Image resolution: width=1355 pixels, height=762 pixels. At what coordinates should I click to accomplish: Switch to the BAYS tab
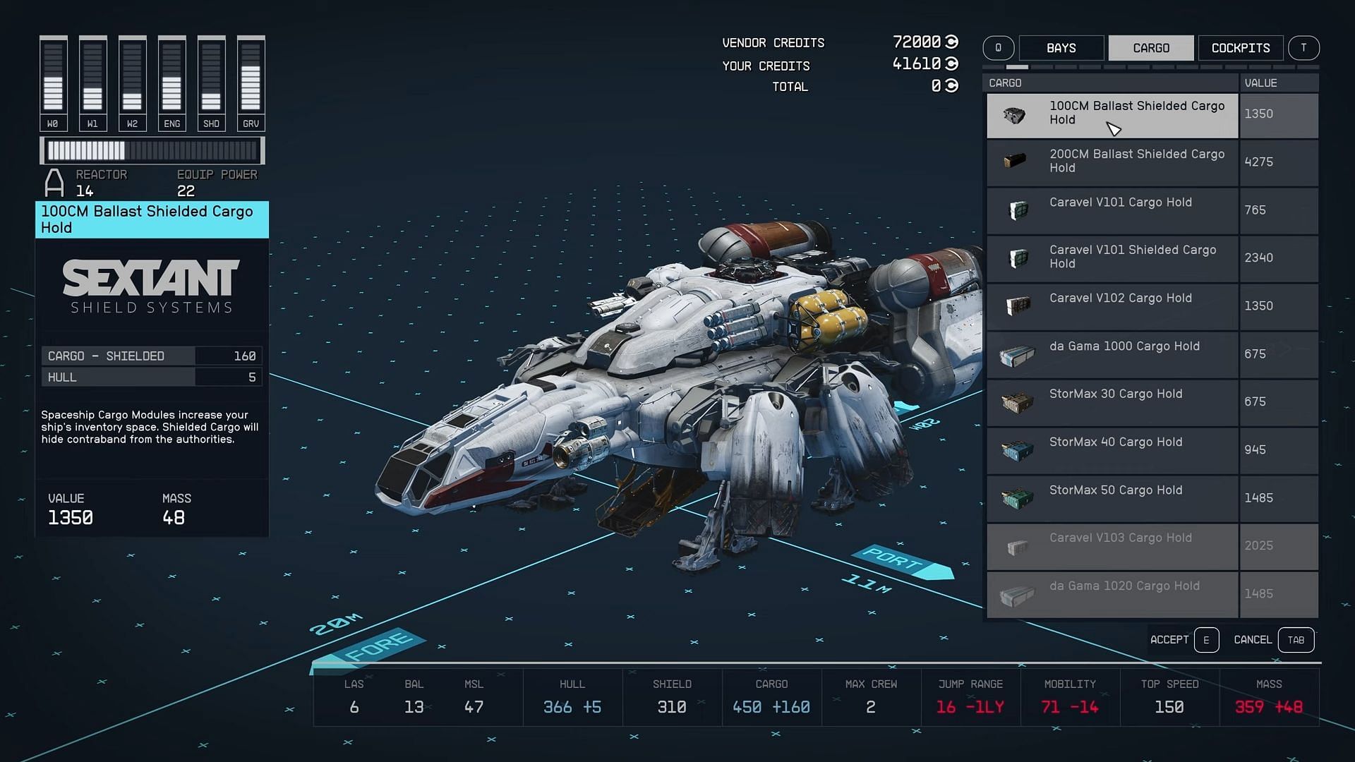click(x=1061, y=49)
